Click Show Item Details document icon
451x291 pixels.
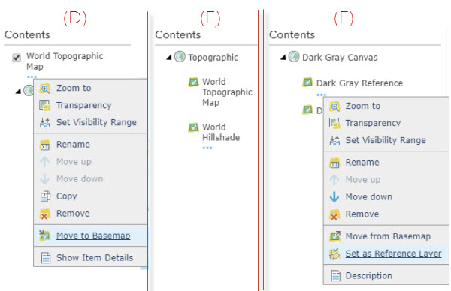tap(45, 257)
